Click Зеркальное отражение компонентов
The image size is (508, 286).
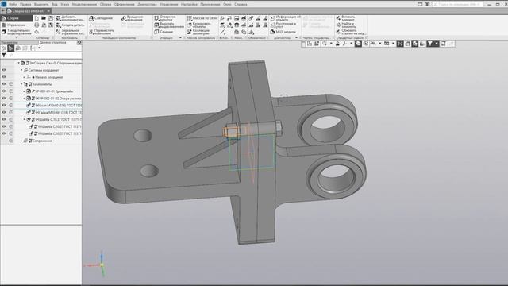pyautogui.click(x=70, y=32)
